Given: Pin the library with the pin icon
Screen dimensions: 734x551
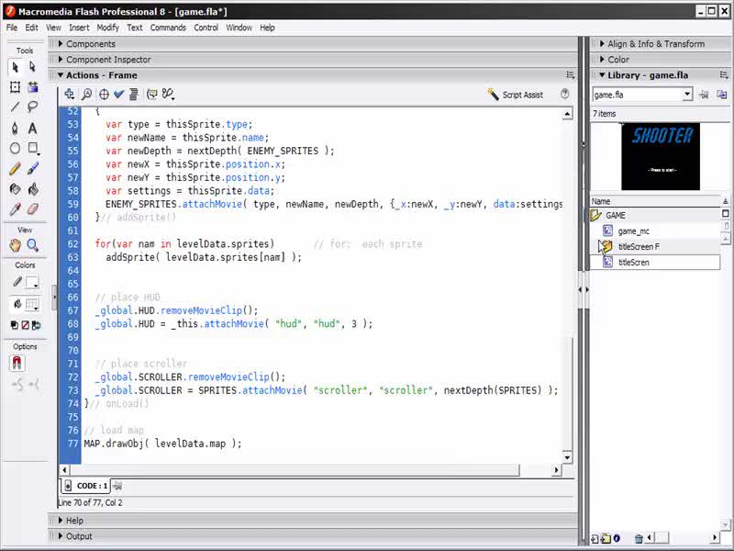Looking at the screenshot, I should [704, 95].
